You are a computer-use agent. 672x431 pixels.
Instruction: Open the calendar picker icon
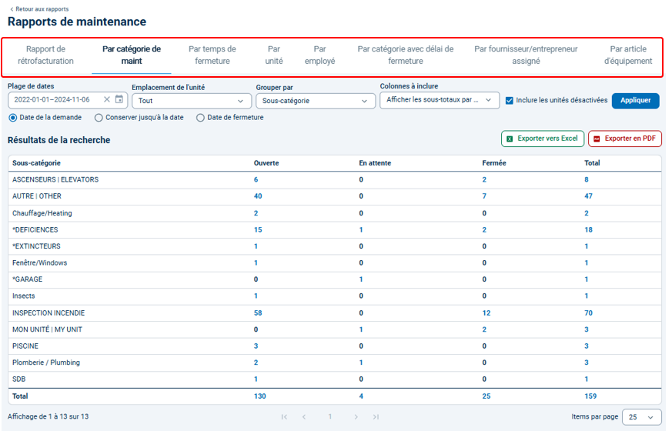point(119,99)
